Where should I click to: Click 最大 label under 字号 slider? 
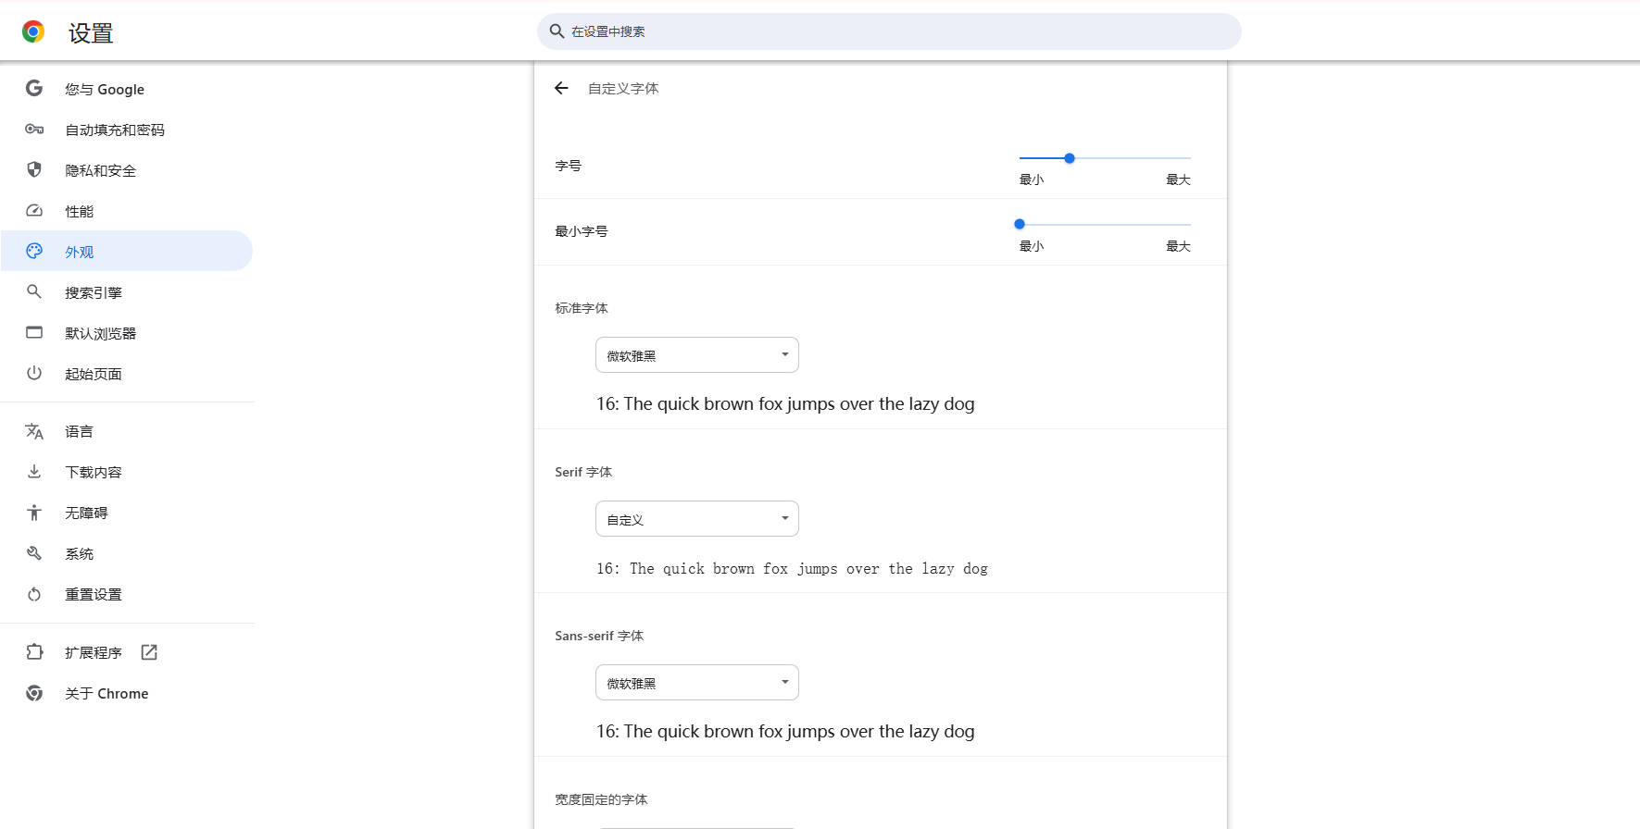[x=1178, y=179]
